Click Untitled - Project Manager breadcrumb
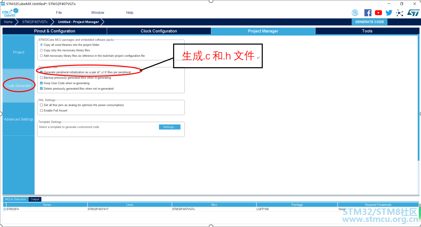This screenshot has width=421, height=227. click(x=78, y=22)
